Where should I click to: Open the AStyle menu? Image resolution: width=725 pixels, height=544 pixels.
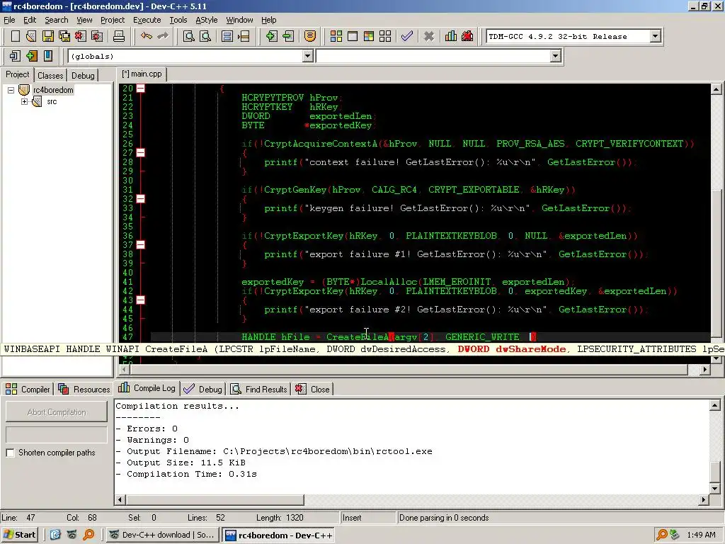click(x=206, y=20)
